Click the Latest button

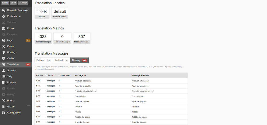[x=13, y=3]
